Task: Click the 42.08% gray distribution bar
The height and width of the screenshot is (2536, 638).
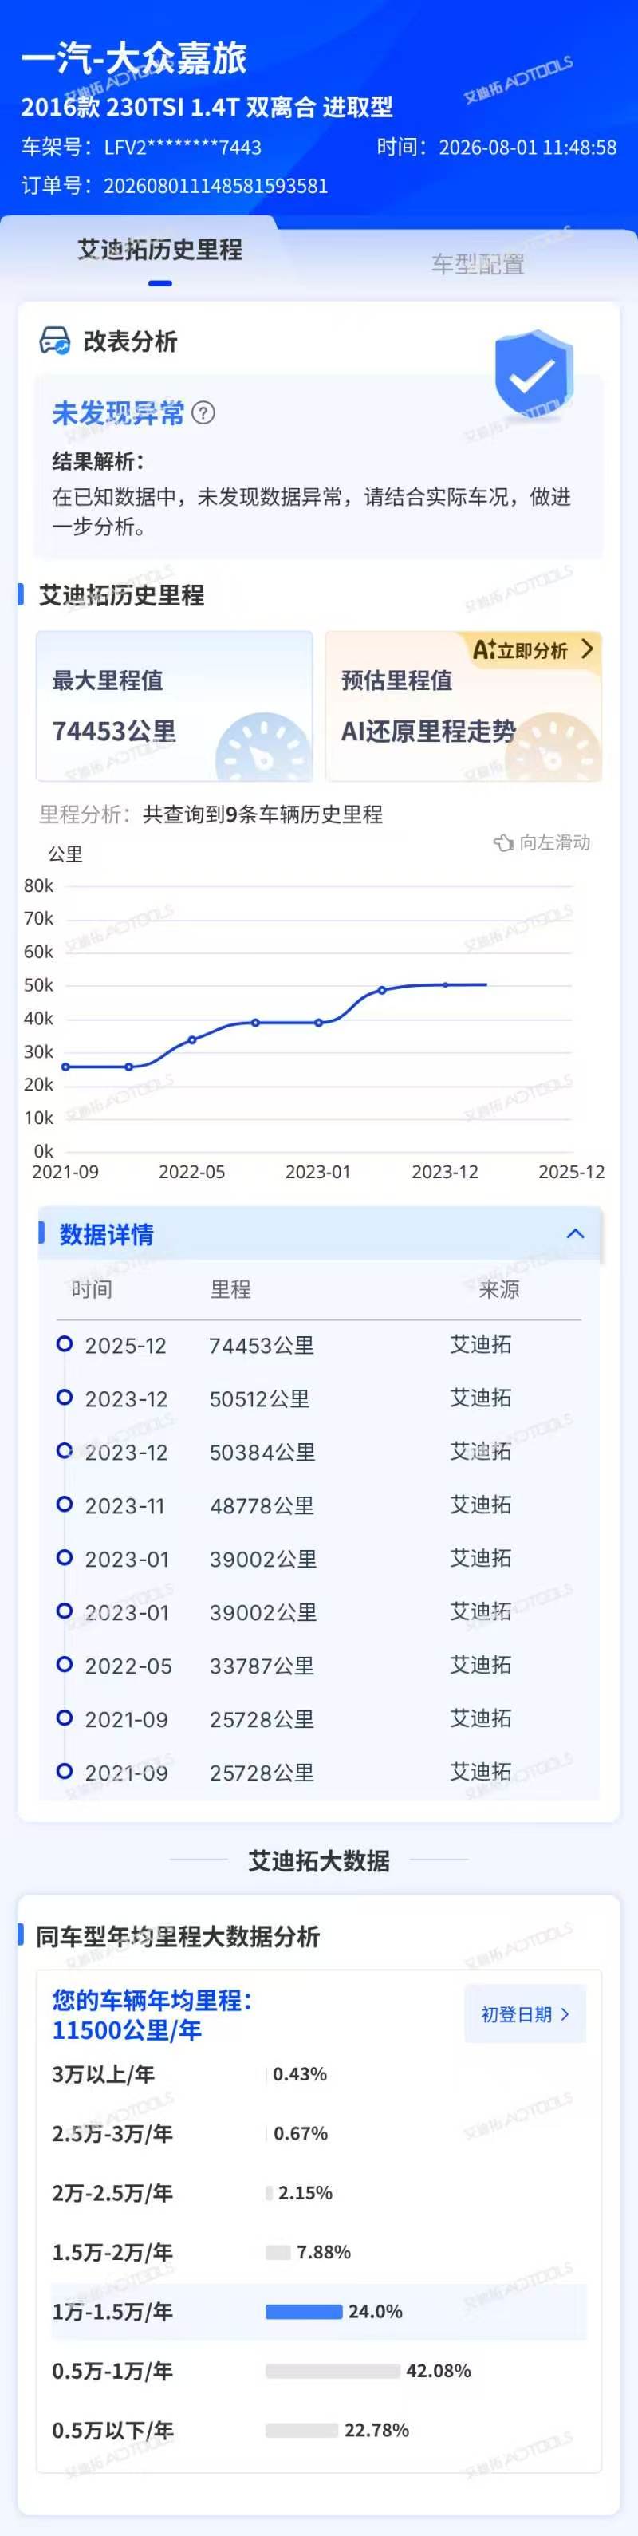Action: coord(333,2371)
